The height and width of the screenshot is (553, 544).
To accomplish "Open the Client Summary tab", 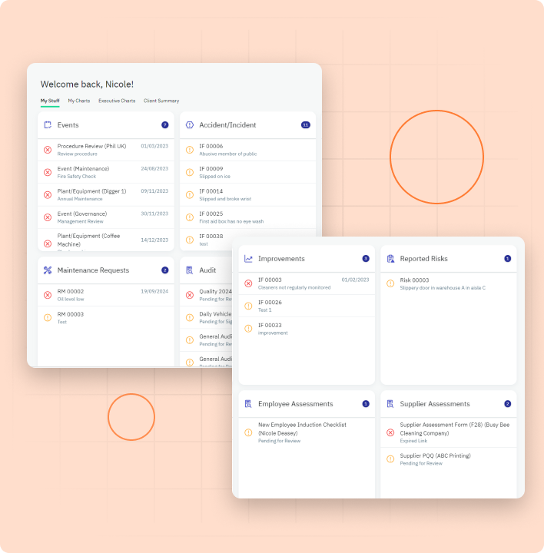I will click(x=161, y=101).
